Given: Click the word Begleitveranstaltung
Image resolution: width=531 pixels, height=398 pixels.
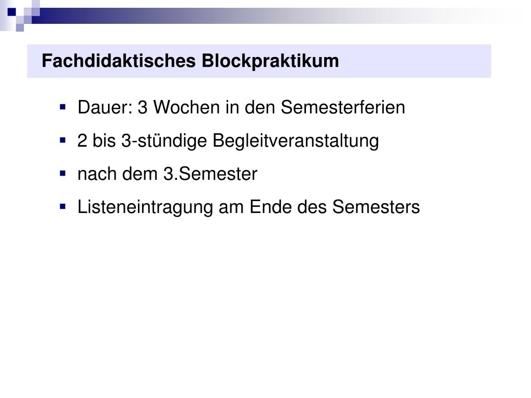Looking at the screenshot, I should click(296, 141).
